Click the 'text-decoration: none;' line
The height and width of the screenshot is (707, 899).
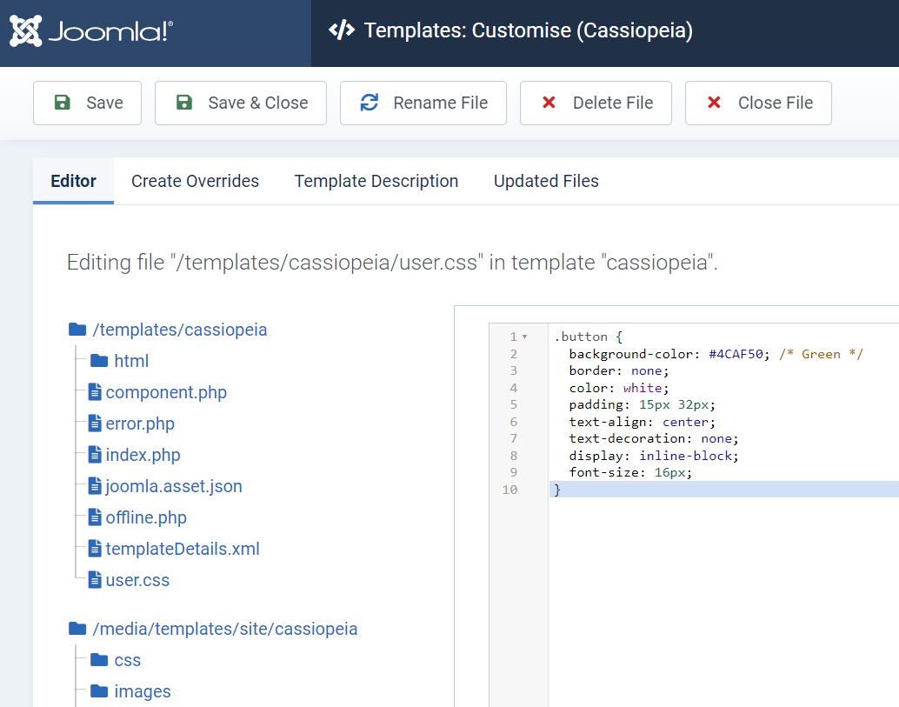[x=654, y=438]
